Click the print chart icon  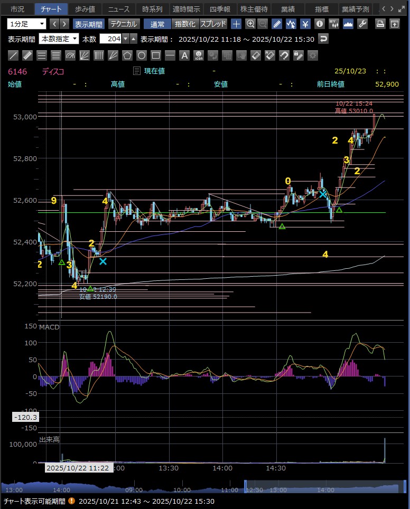(x=380, y=24)
